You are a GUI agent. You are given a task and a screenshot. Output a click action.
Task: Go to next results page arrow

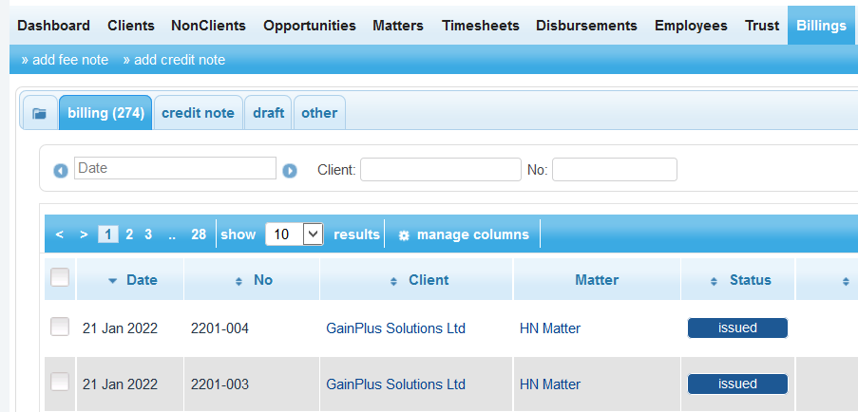pos(84,234)
